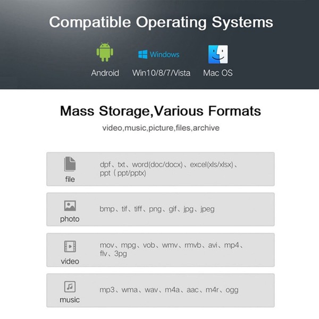
Task: Select the file document icon
Action: point(70,164)
